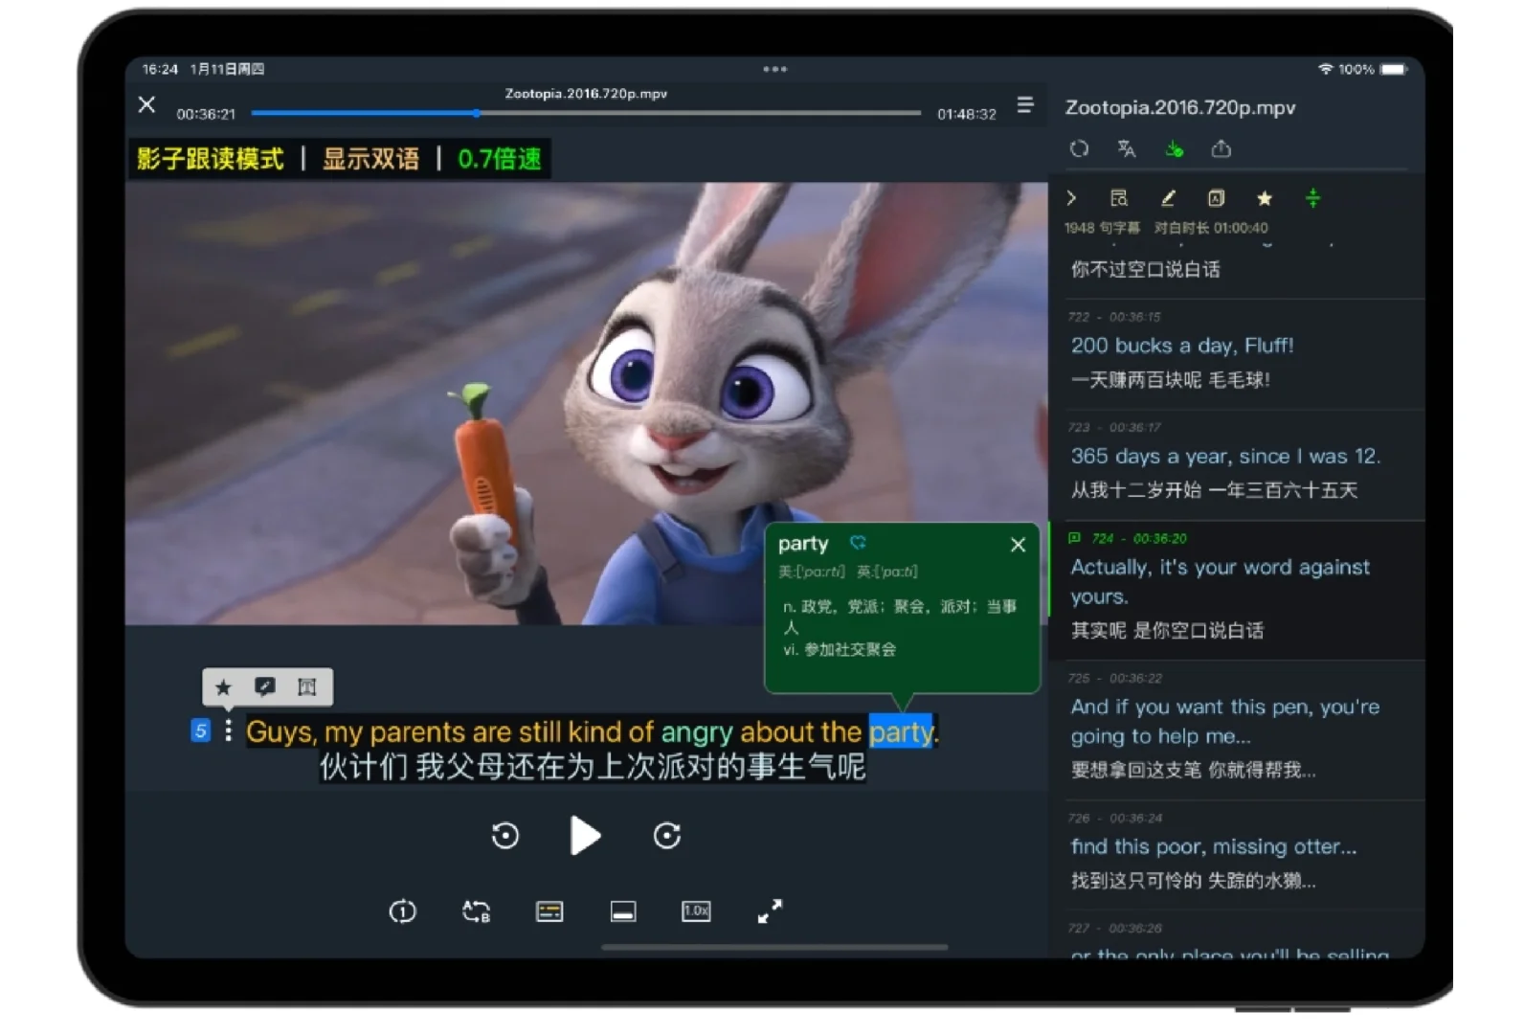Add the word party to favorites
The image size is (1524, 1034).
coord(858,543)
